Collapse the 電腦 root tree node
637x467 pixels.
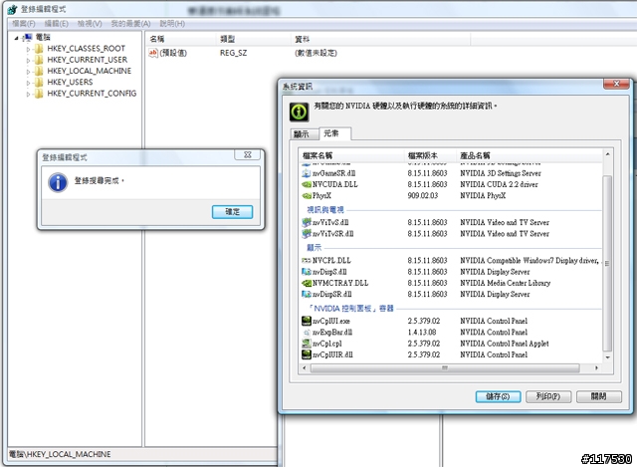point(16,38)
